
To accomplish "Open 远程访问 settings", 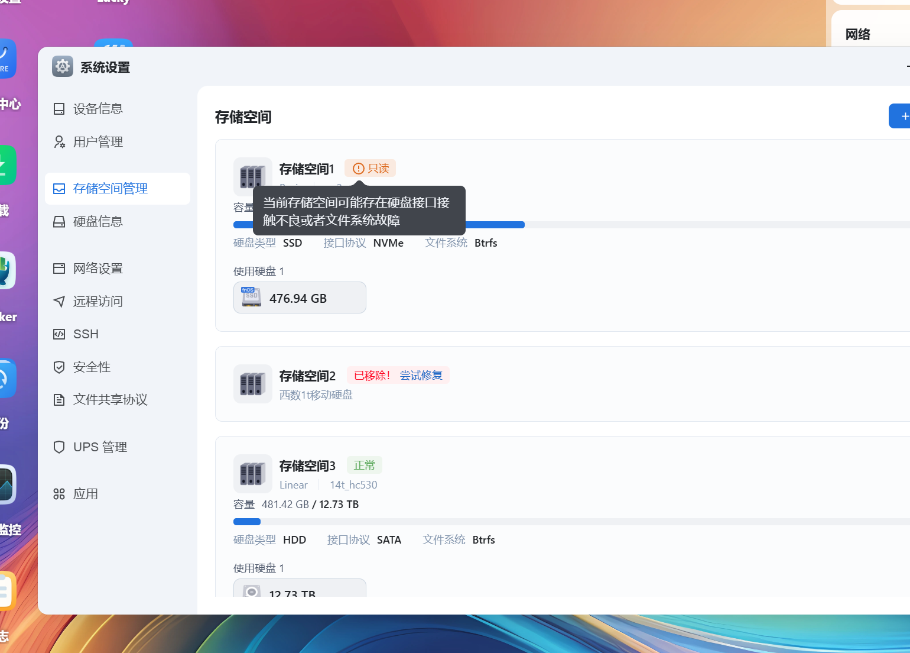I will (x=118, y=302).
